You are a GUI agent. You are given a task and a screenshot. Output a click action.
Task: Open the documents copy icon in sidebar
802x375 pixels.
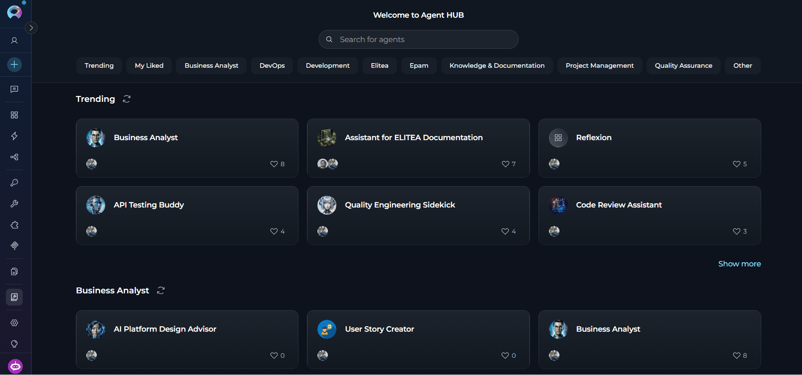tap(14, 271)
